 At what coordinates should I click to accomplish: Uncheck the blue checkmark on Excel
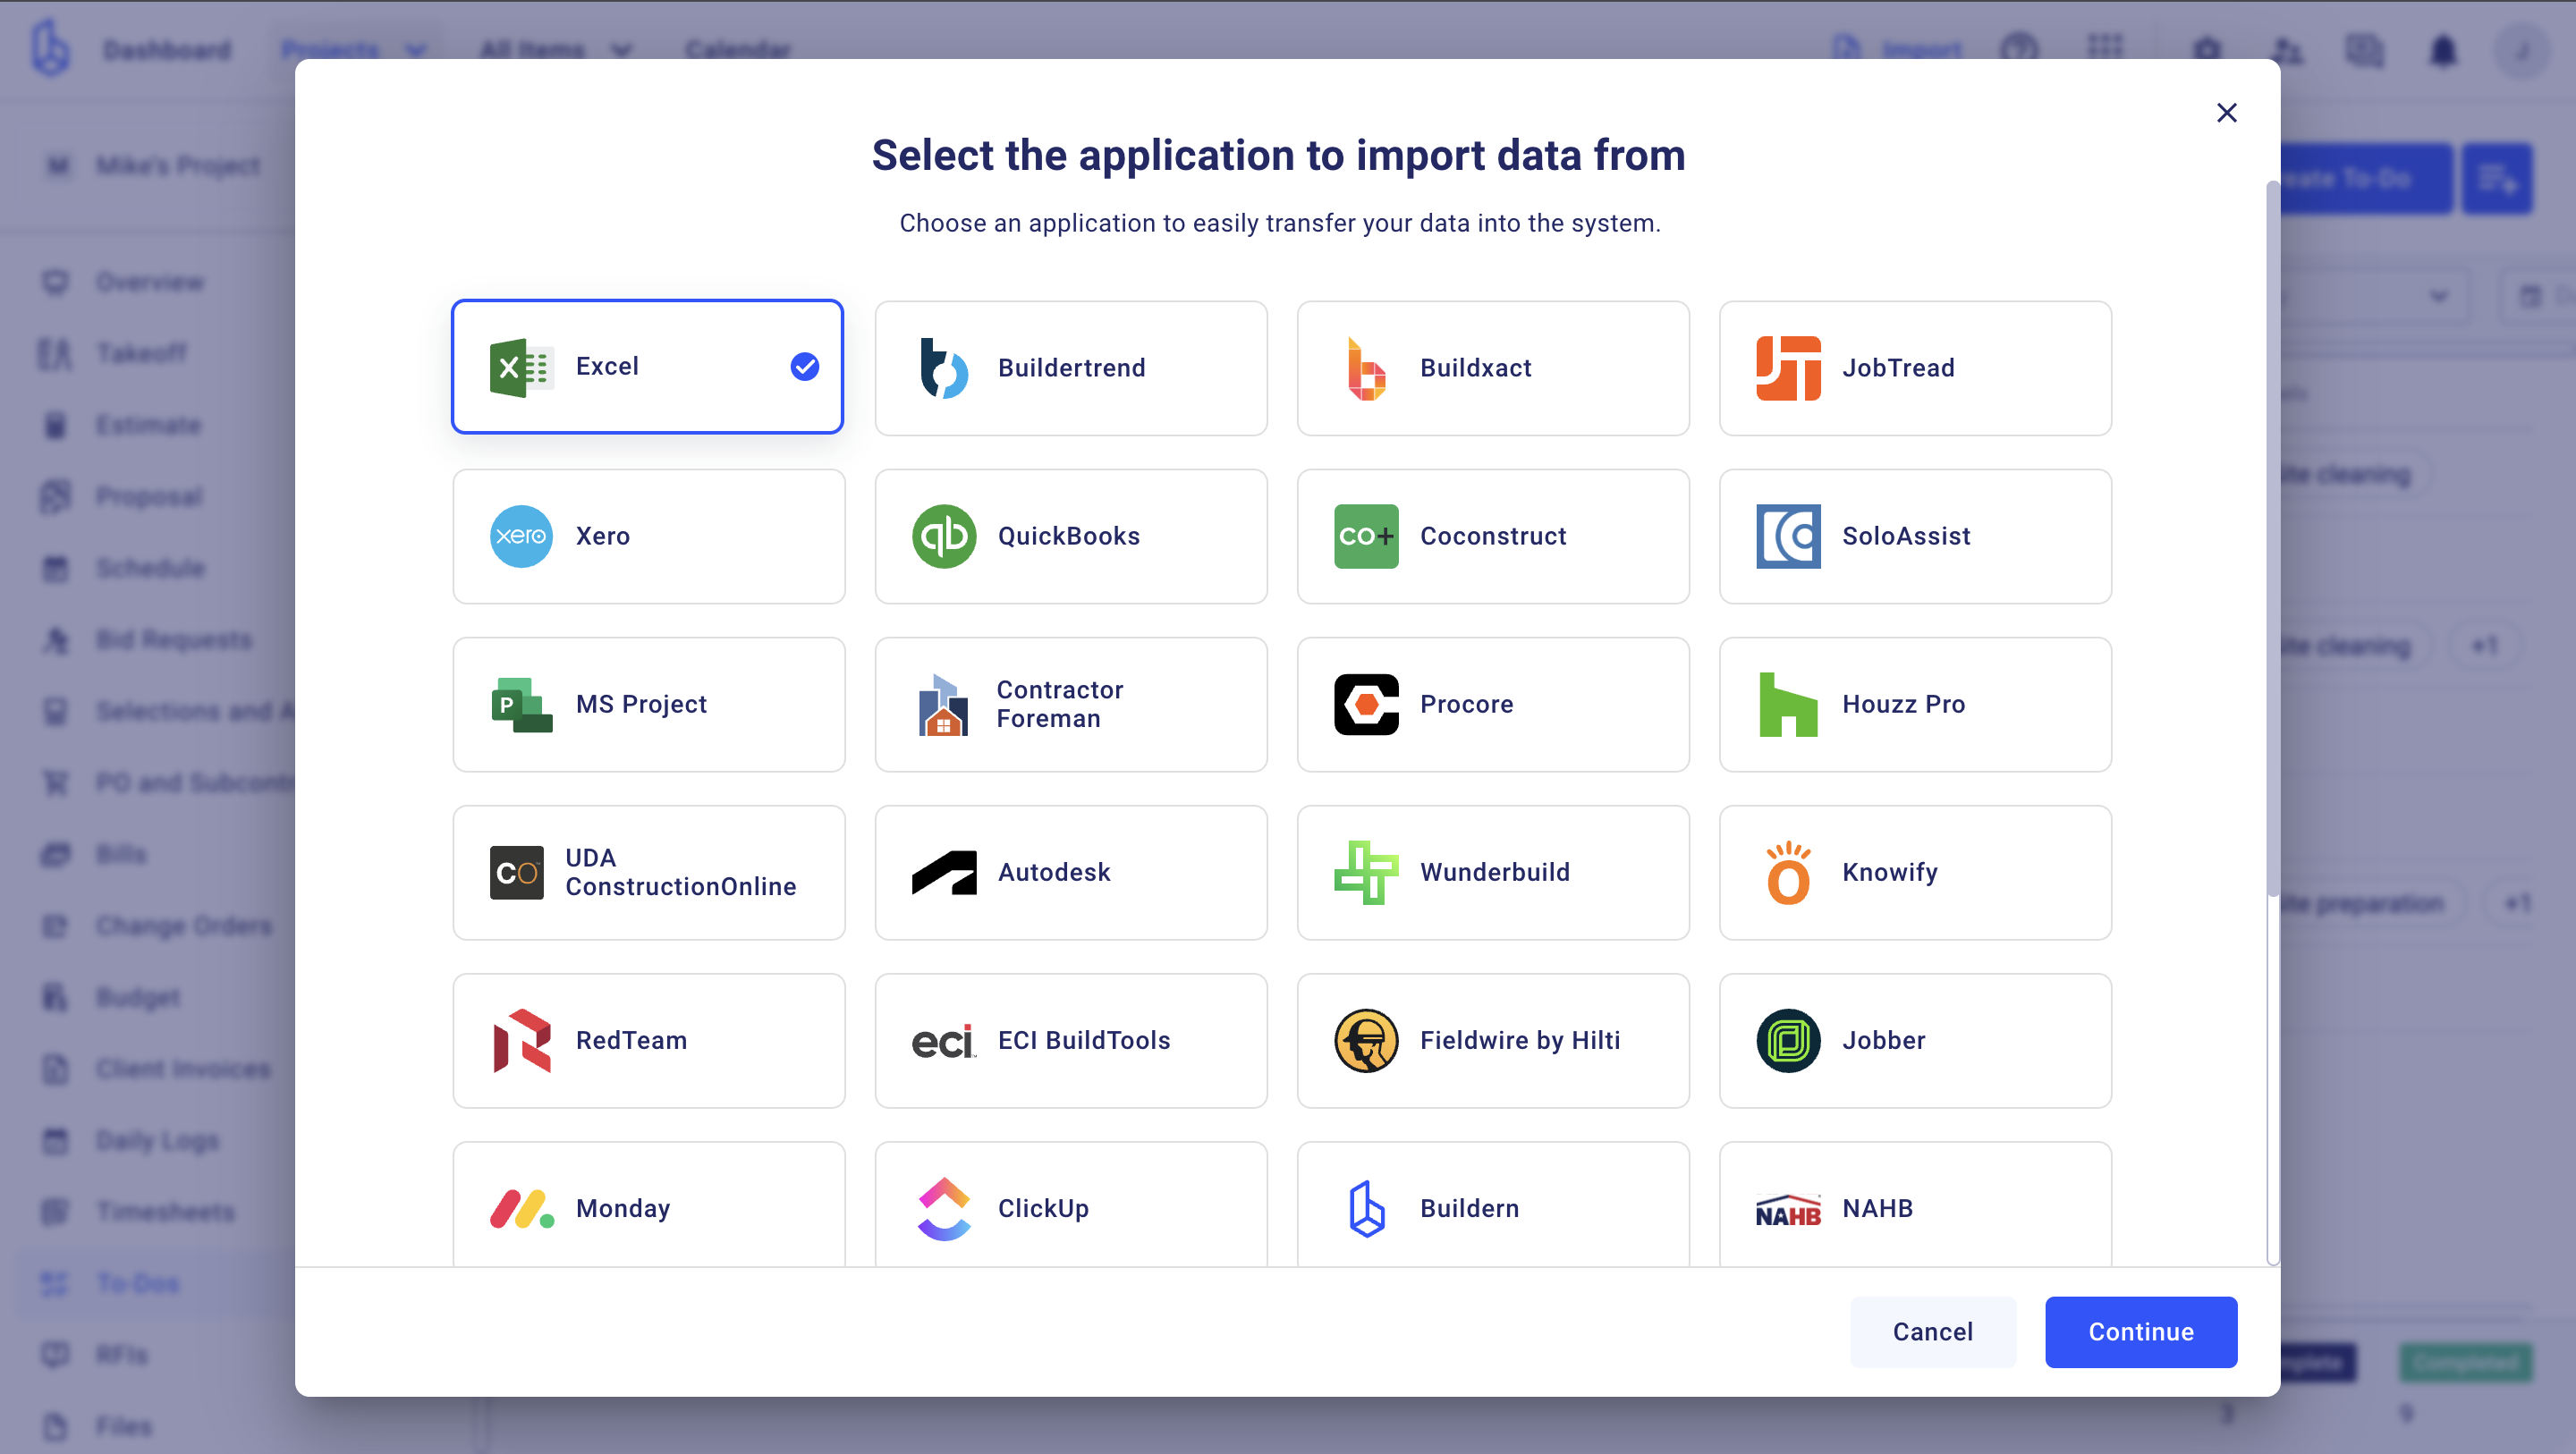coord(805,367)
